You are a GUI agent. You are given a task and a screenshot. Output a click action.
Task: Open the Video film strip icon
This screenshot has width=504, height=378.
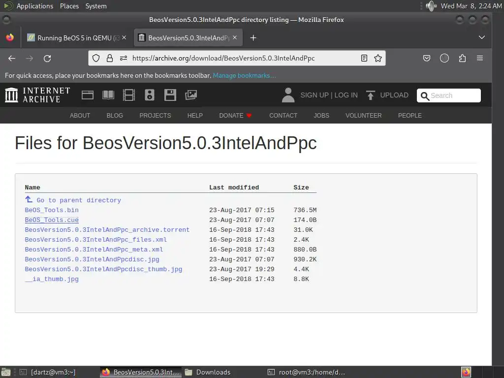point(129,95)
